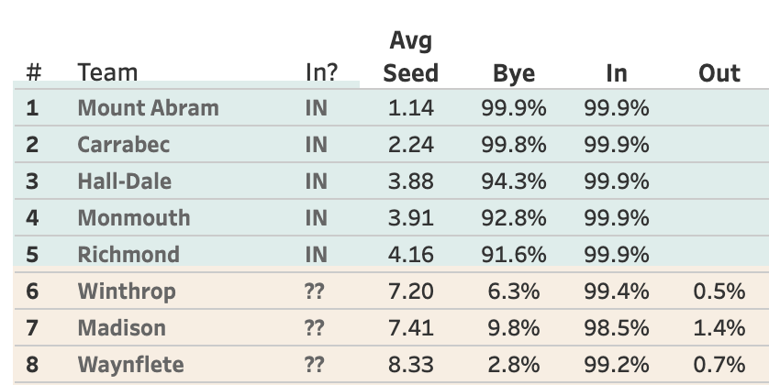The height and width of the screenshot is (385, 769).
Task: Click the Richmond team name
Action: [128, 255]
